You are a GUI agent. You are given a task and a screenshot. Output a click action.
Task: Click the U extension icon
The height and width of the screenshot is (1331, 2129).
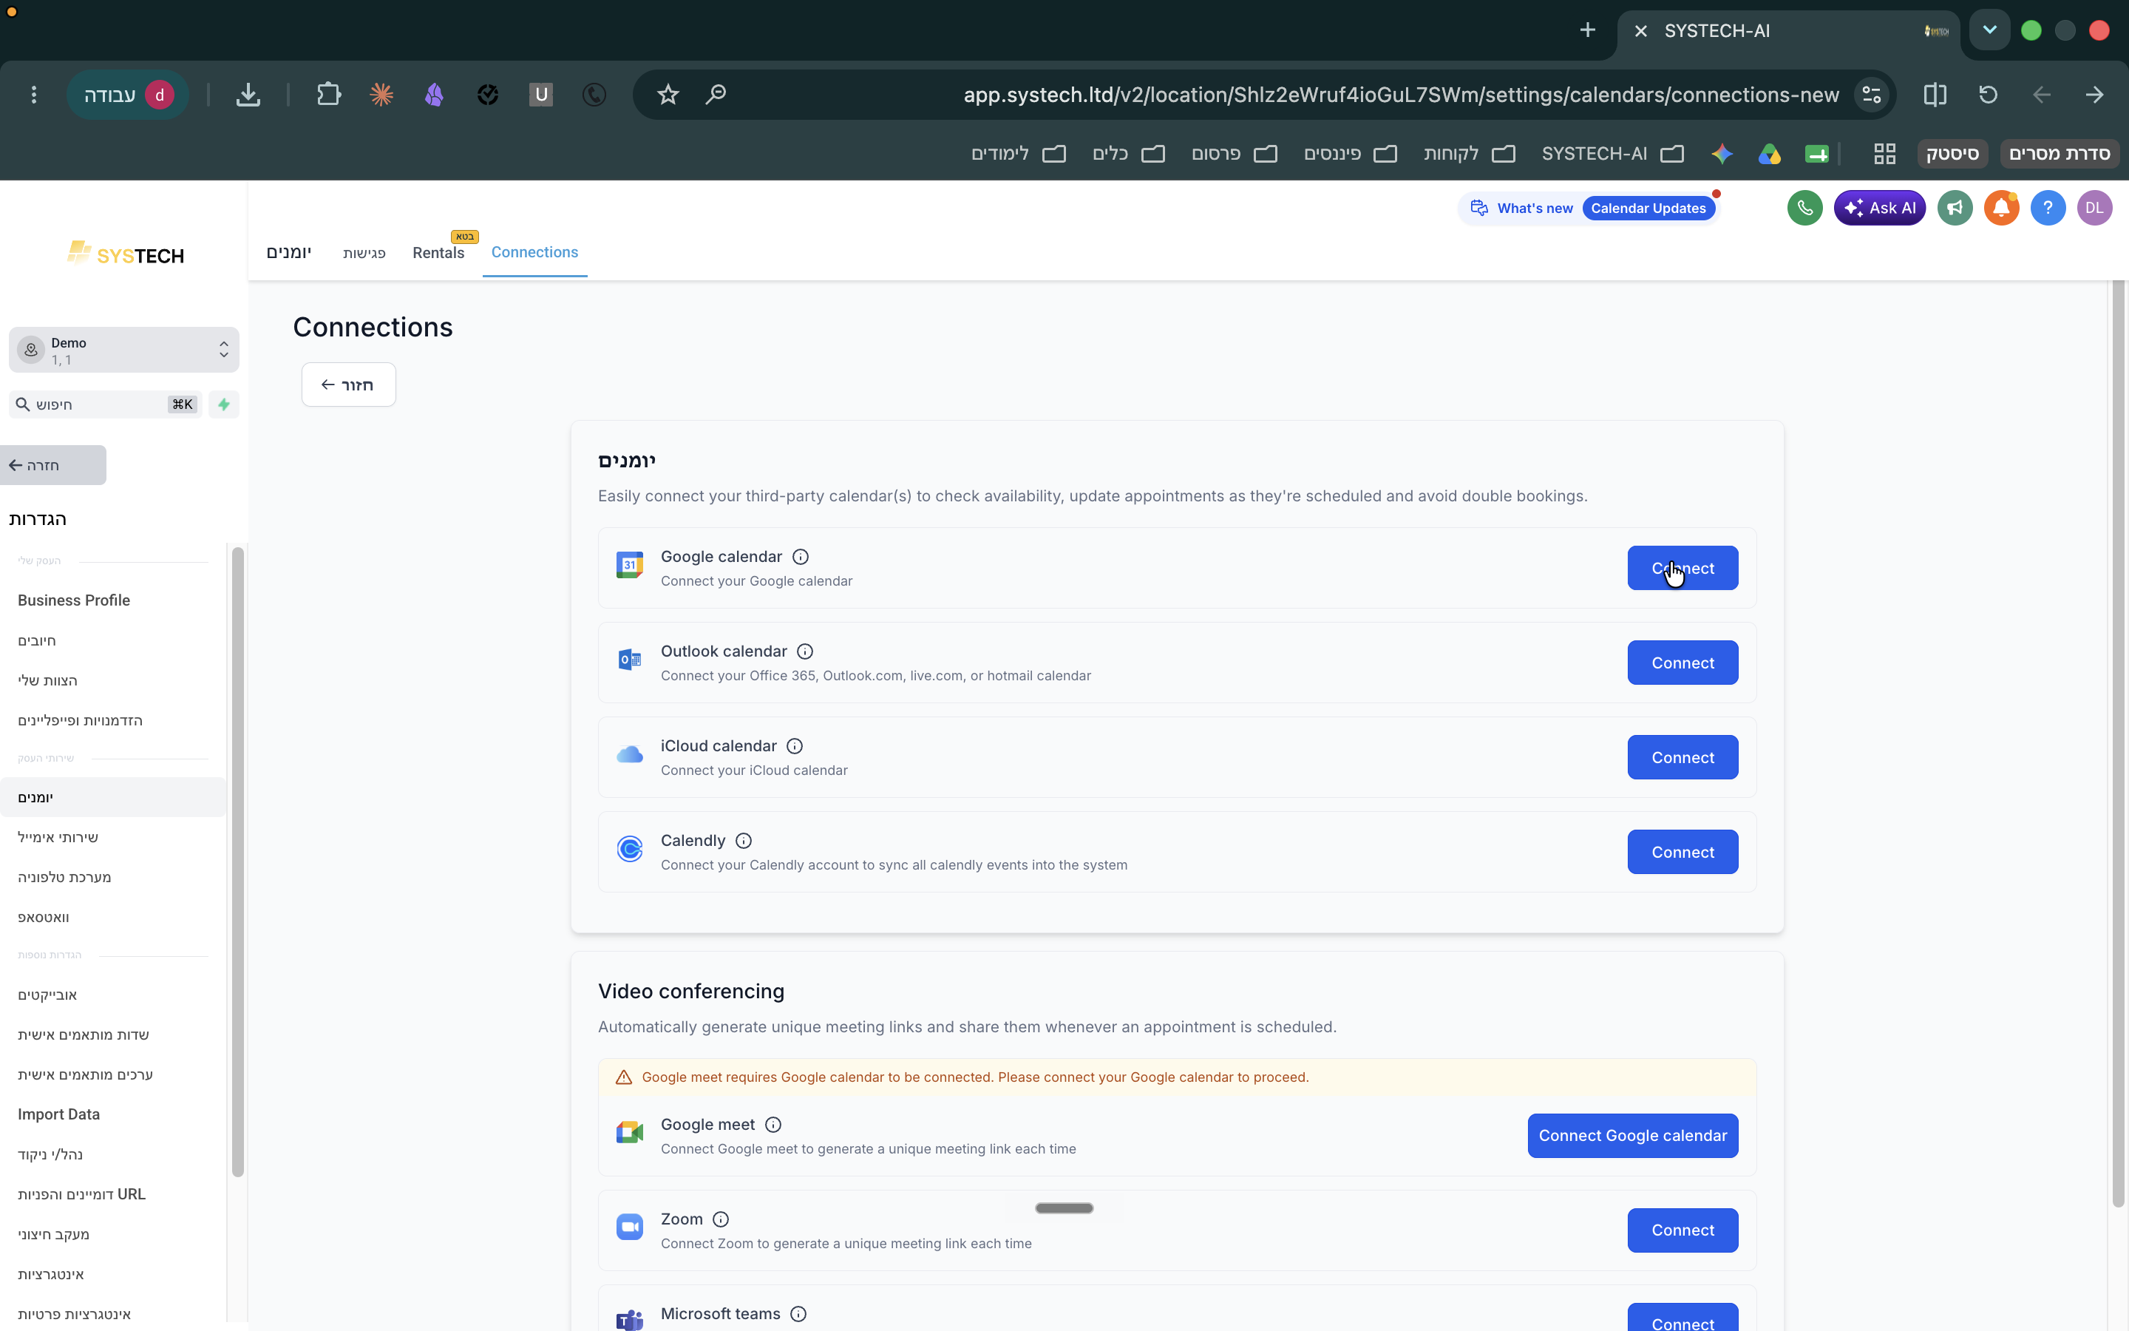coord(541,94)
